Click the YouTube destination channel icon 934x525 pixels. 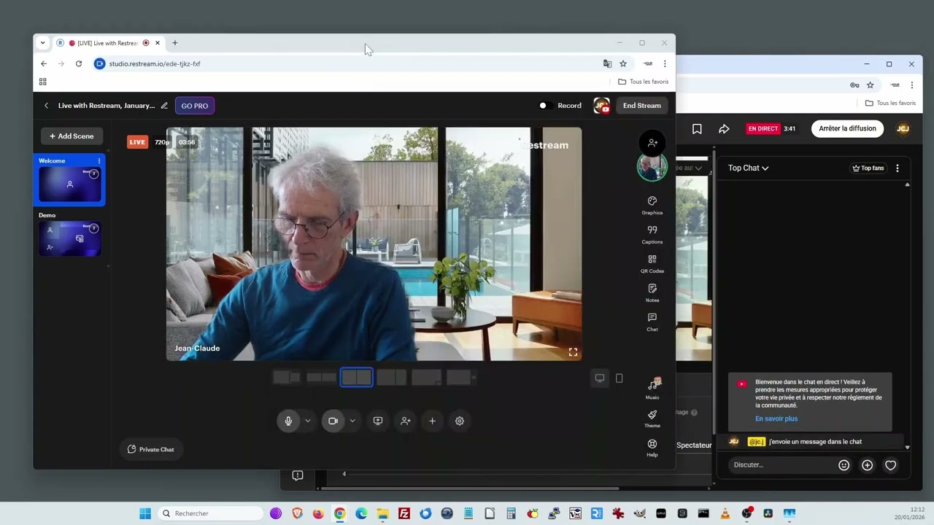coord(601,106)
